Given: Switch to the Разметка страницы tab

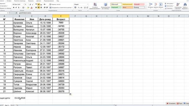Looking at the screenshot, I should tap(20, 1).
